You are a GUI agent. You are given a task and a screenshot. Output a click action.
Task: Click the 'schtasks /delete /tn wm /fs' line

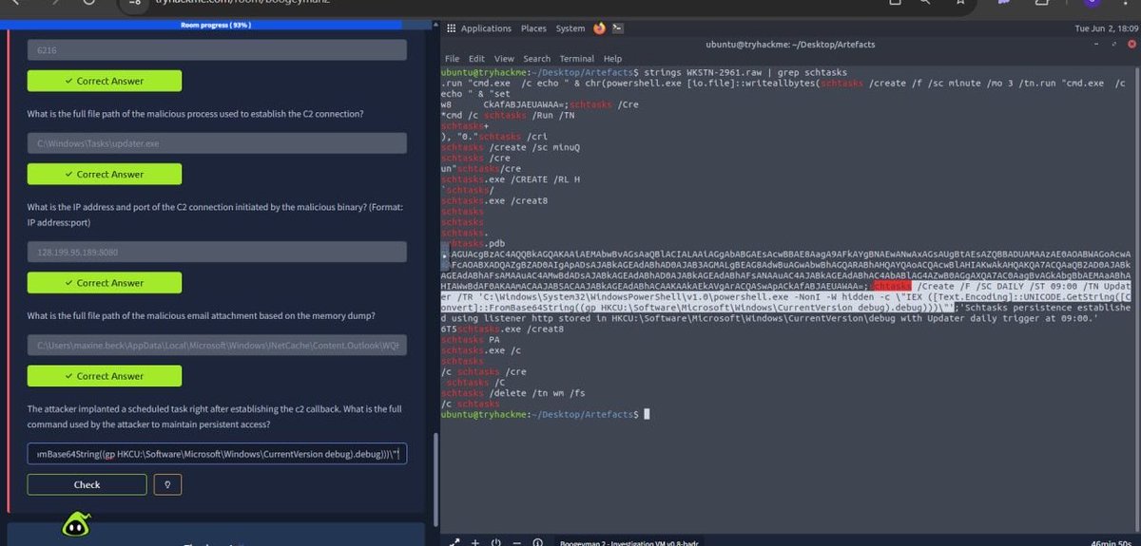(513, 393)
